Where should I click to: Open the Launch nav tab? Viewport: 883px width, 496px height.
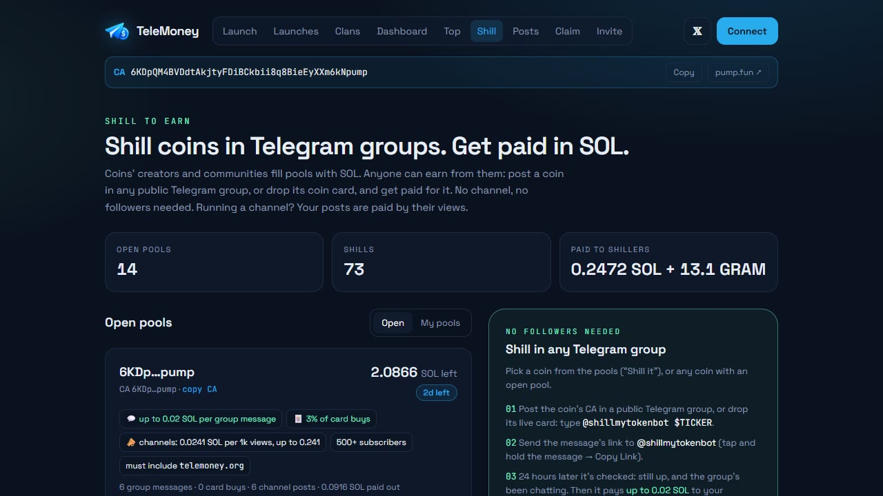(x=239, y=31)
